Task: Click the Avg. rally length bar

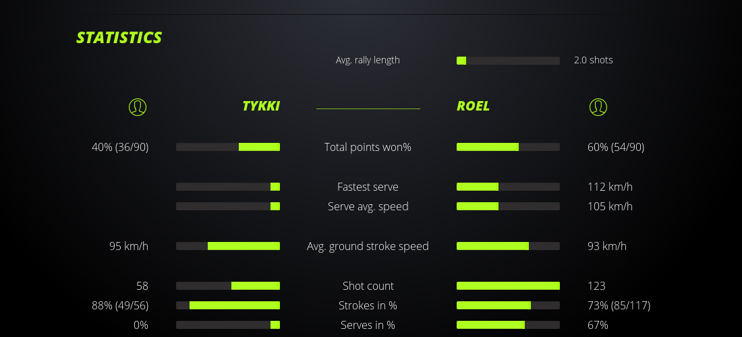Action: coord(508,61)
